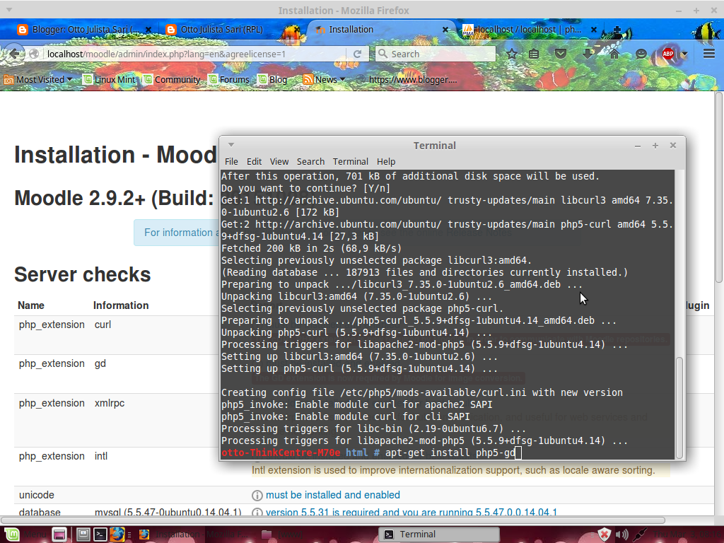Click the page horizontal scrollbar

tap(334, 520)
